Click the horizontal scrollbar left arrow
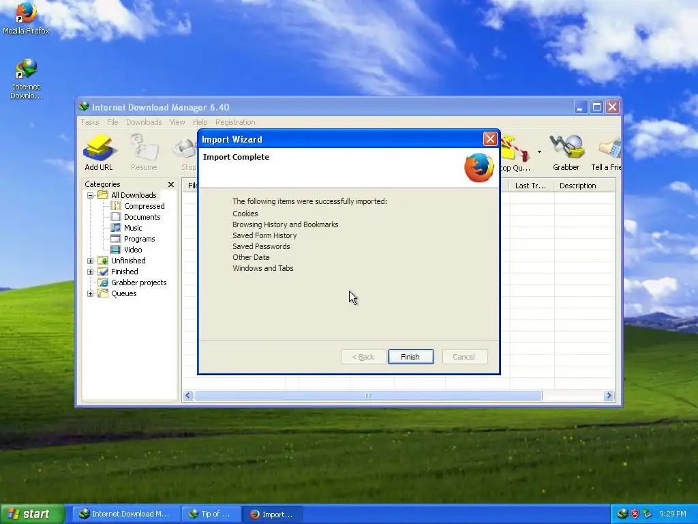 click(x=188, y=396)
